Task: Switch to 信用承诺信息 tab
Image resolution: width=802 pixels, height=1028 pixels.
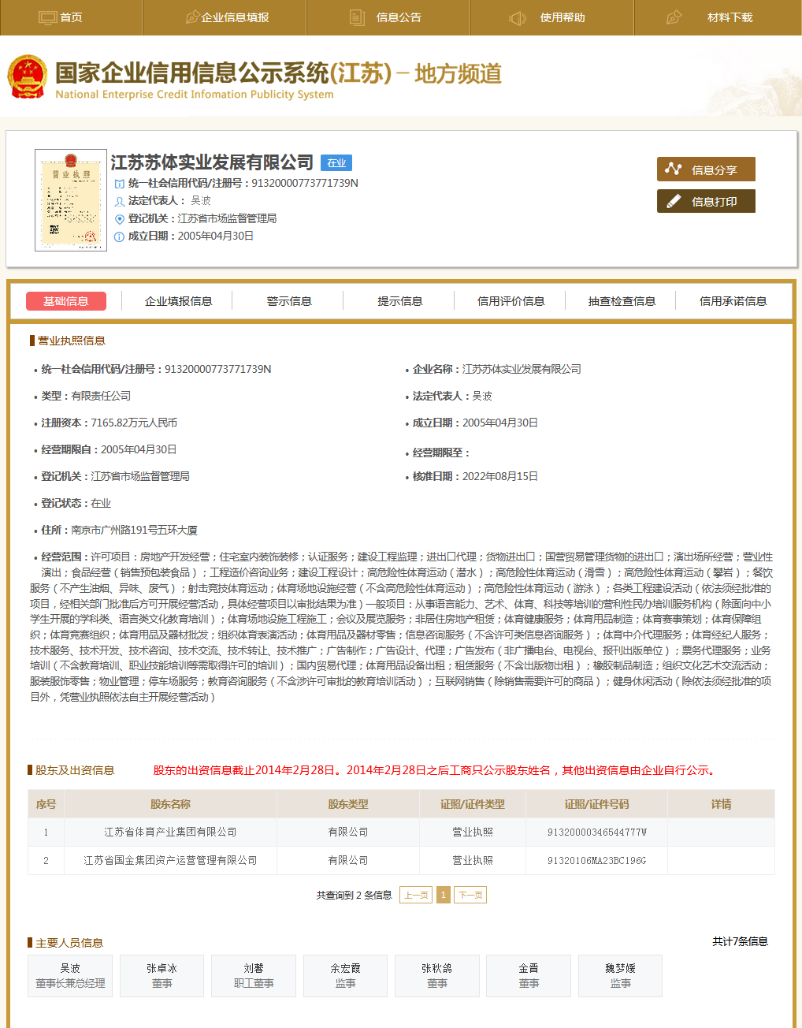Action: click(x=733, y=301)
